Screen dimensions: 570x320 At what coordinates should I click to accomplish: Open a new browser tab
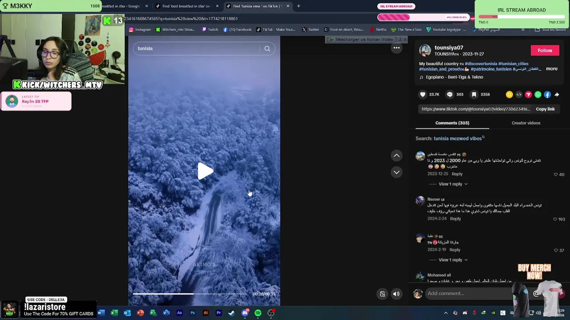coord(299,6)
